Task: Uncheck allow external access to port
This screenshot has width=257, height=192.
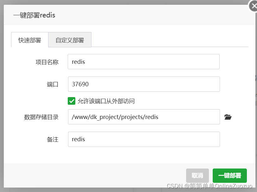Action: click(72, 101)
